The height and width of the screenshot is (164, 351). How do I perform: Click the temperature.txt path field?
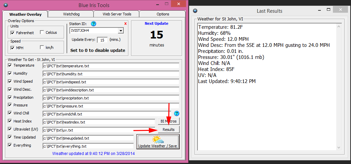(x=111, y=66)
